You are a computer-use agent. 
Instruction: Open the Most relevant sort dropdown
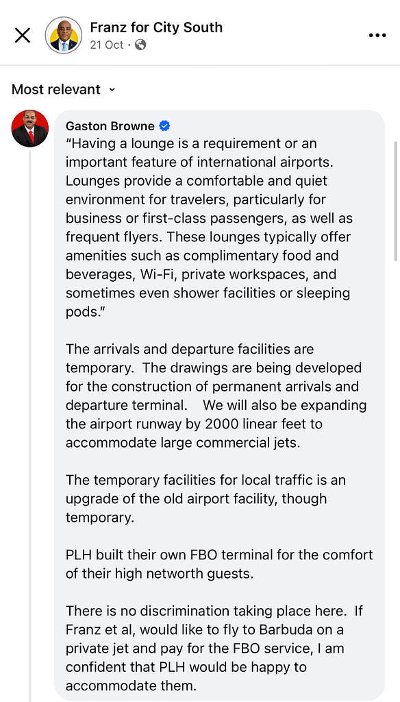pyautogui.click(x=64, y=90)
